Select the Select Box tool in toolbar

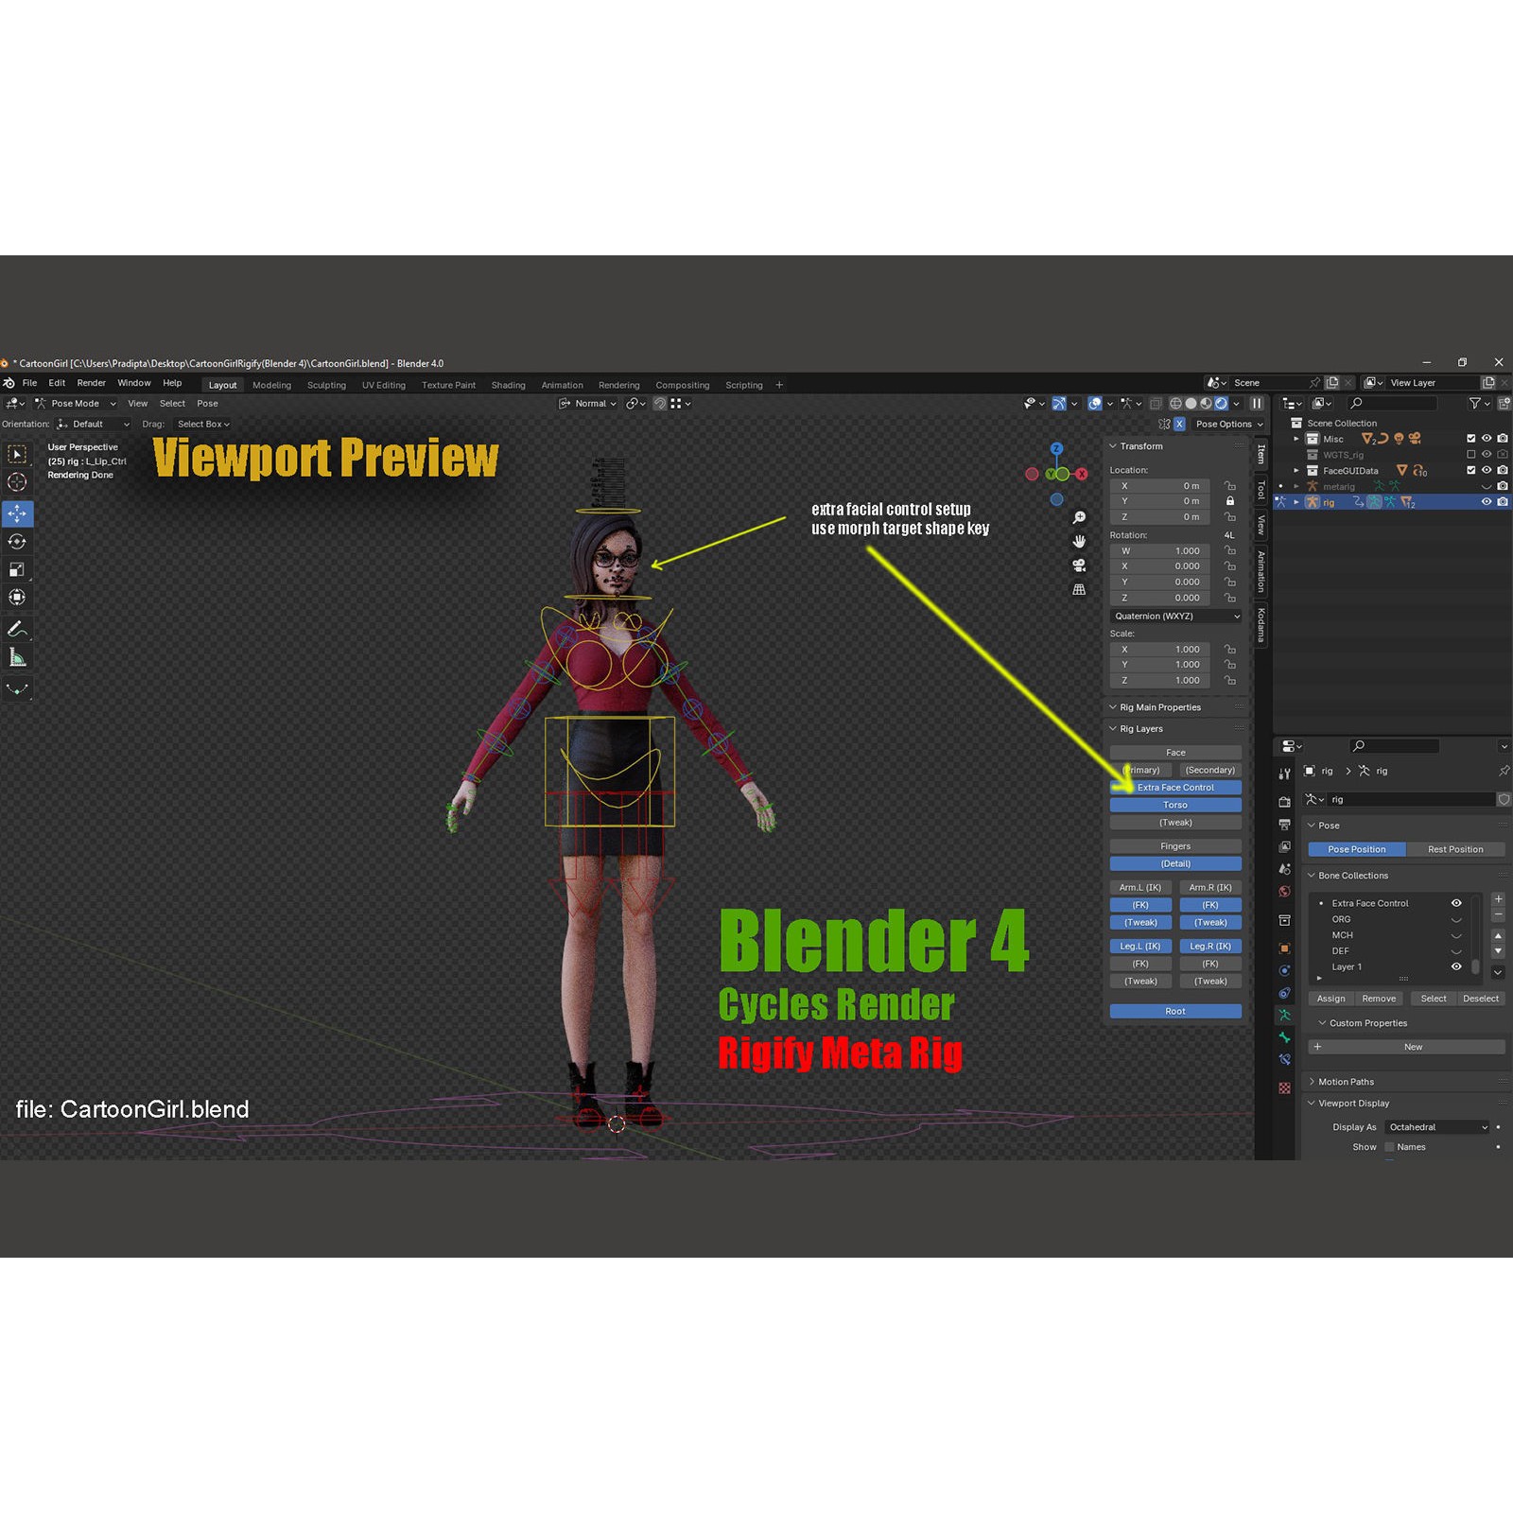click(x=17, y=455)
